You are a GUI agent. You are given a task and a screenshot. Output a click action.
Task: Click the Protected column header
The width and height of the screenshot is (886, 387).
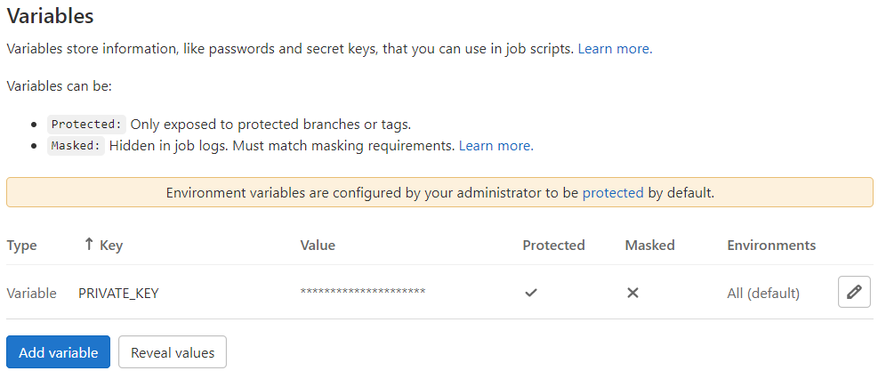(x=553, y=245)
